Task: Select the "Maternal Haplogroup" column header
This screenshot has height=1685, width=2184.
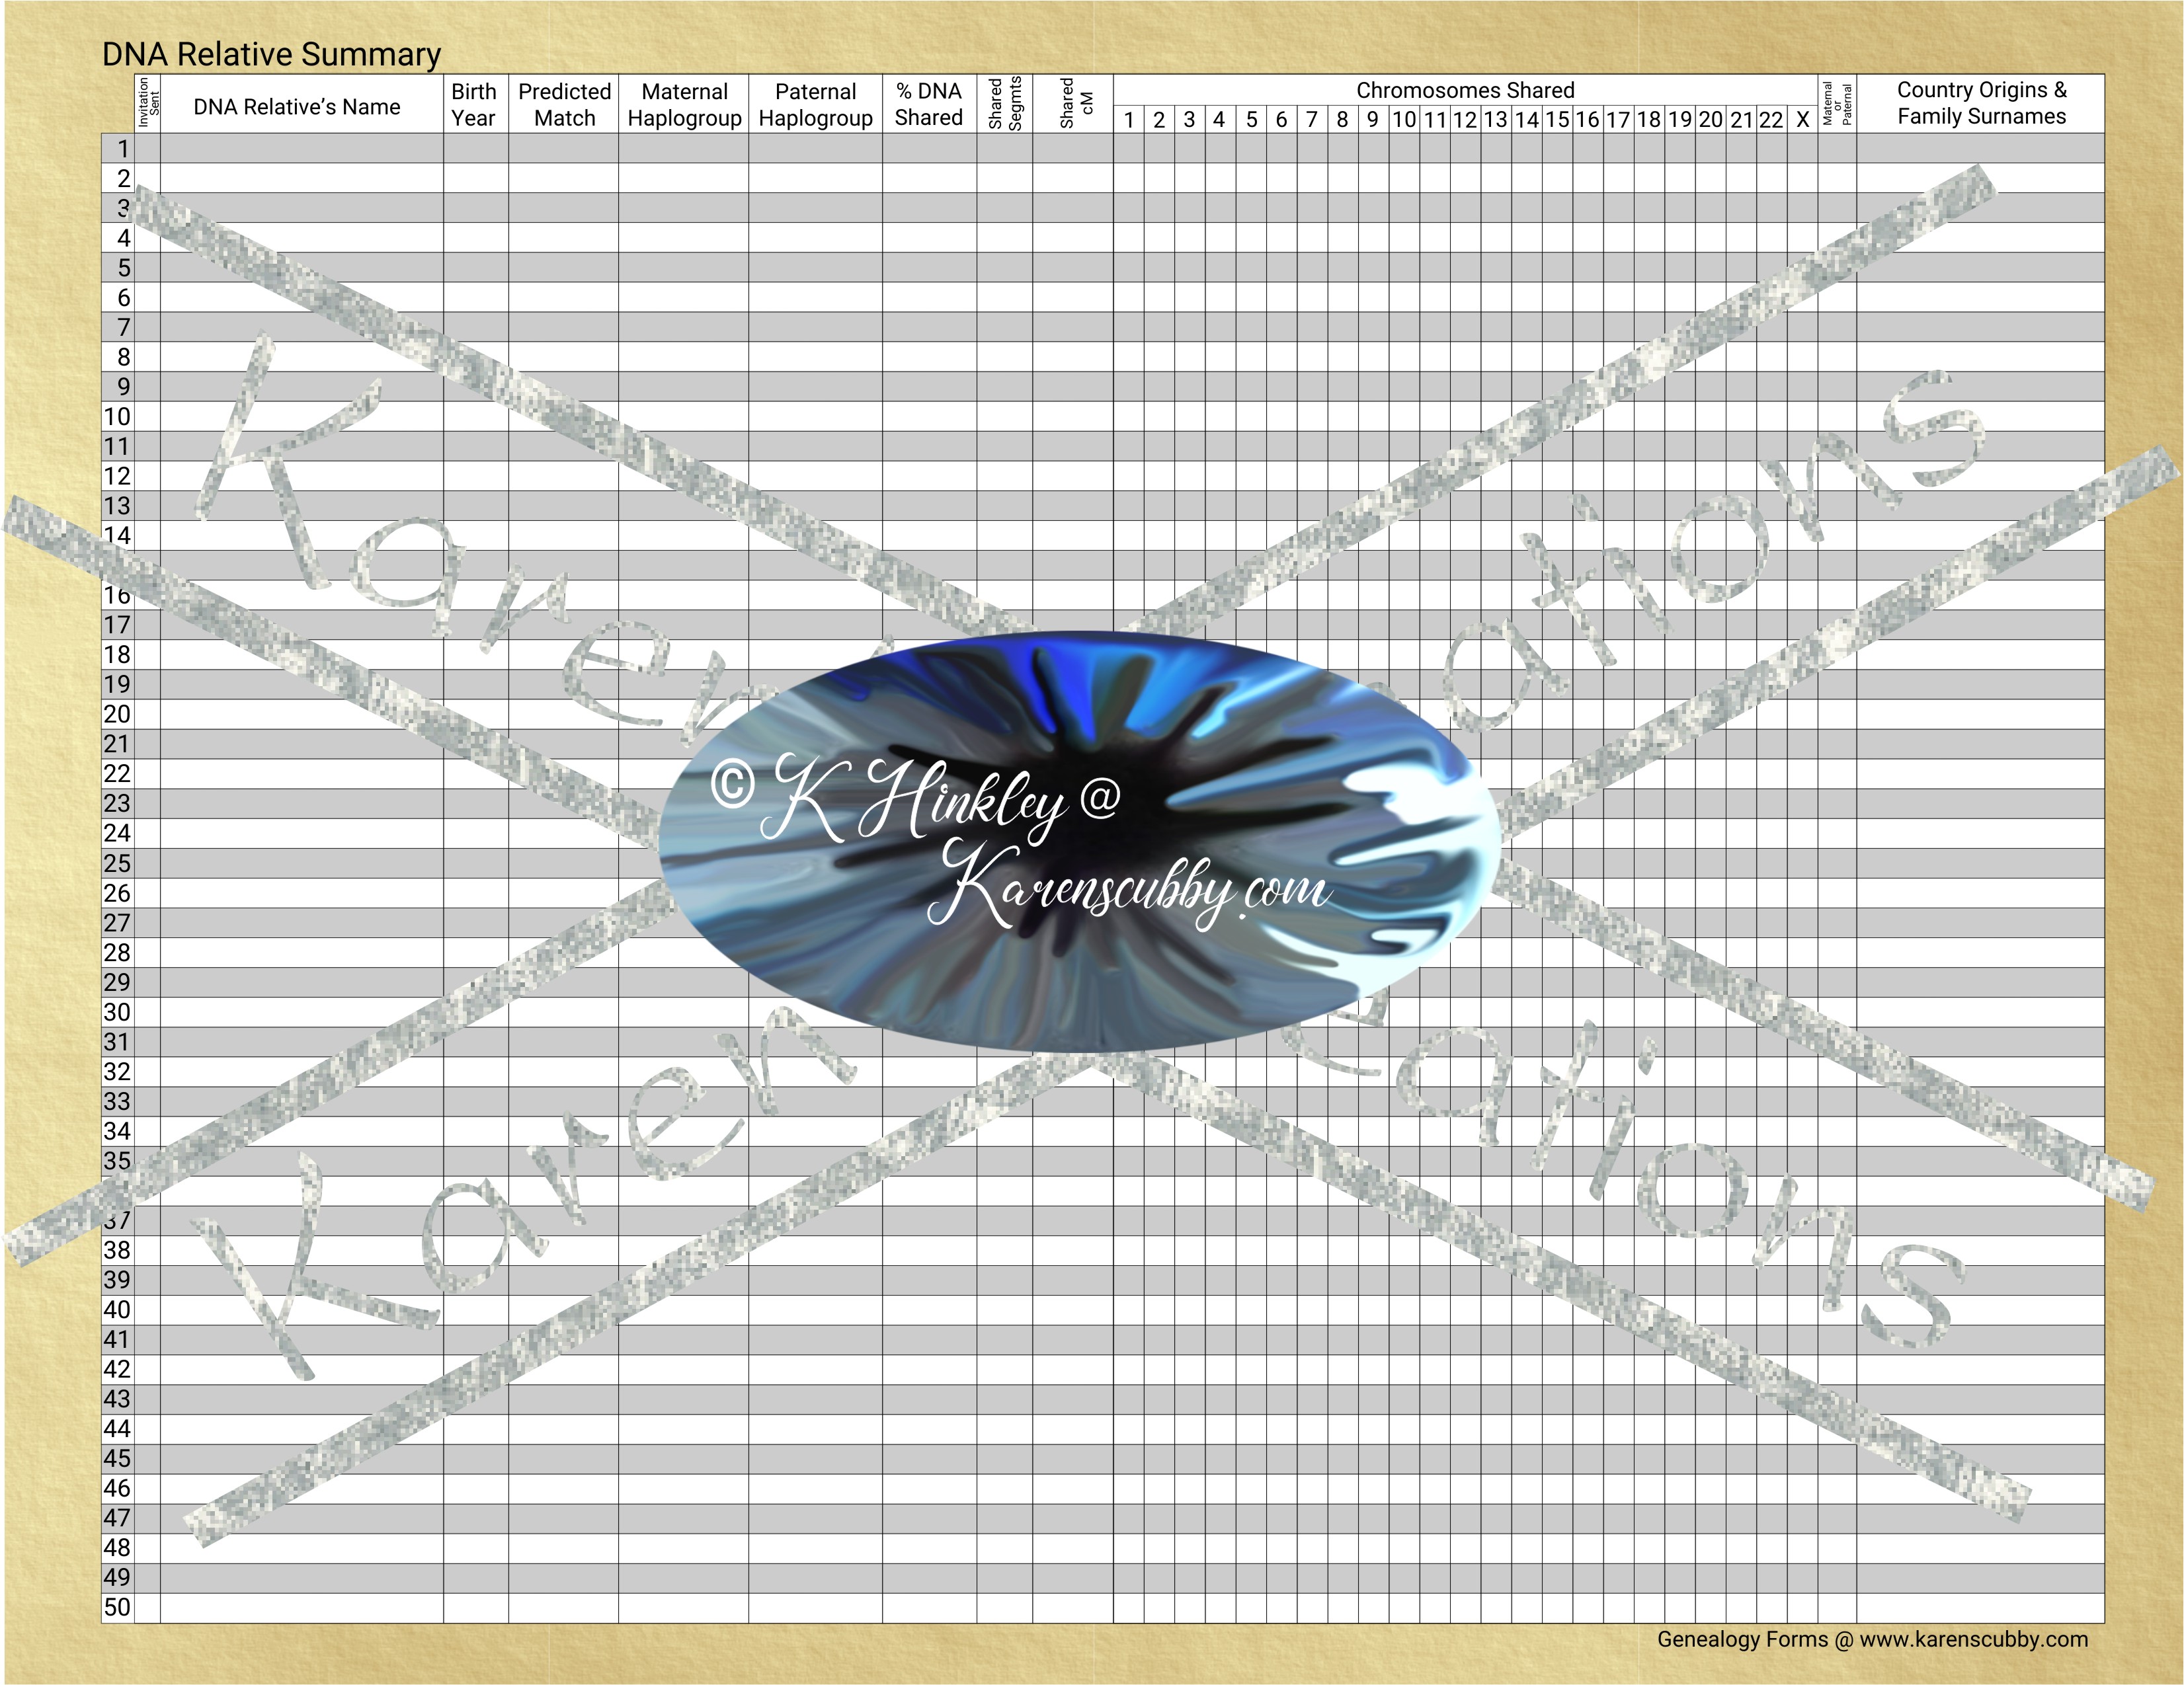Action: tap(684, 104)
